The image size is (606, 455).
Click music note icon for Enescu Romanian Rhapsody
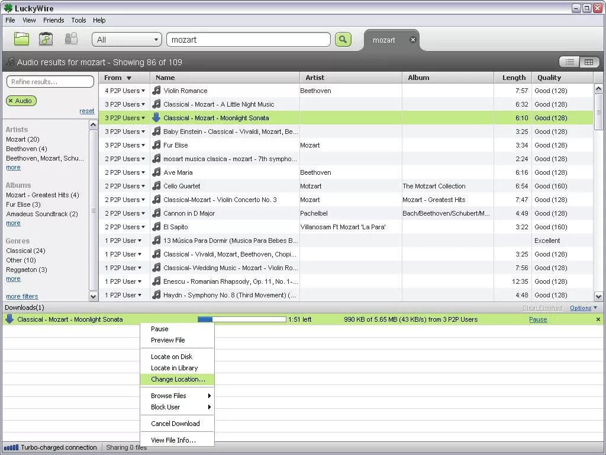coord(156,281)
